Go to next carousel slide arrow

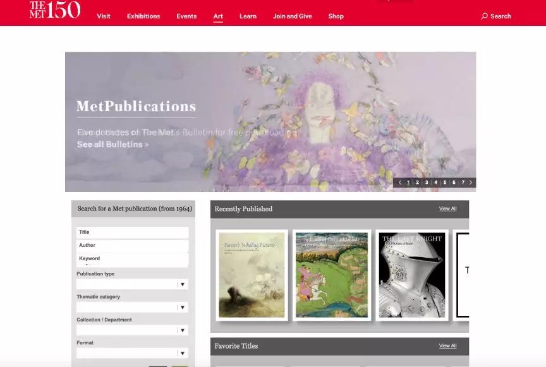(x=471, y=183)
